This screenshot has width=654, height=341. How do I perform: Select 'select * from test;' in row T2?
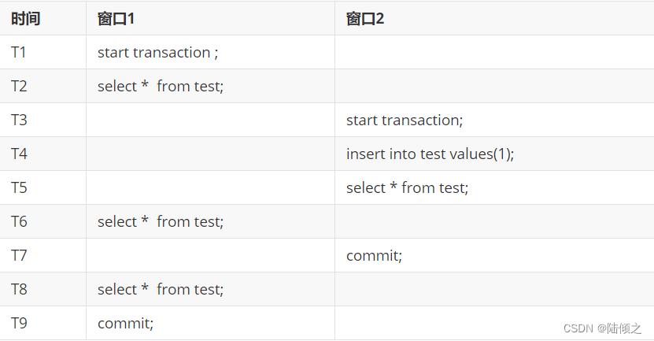(161, 87)
